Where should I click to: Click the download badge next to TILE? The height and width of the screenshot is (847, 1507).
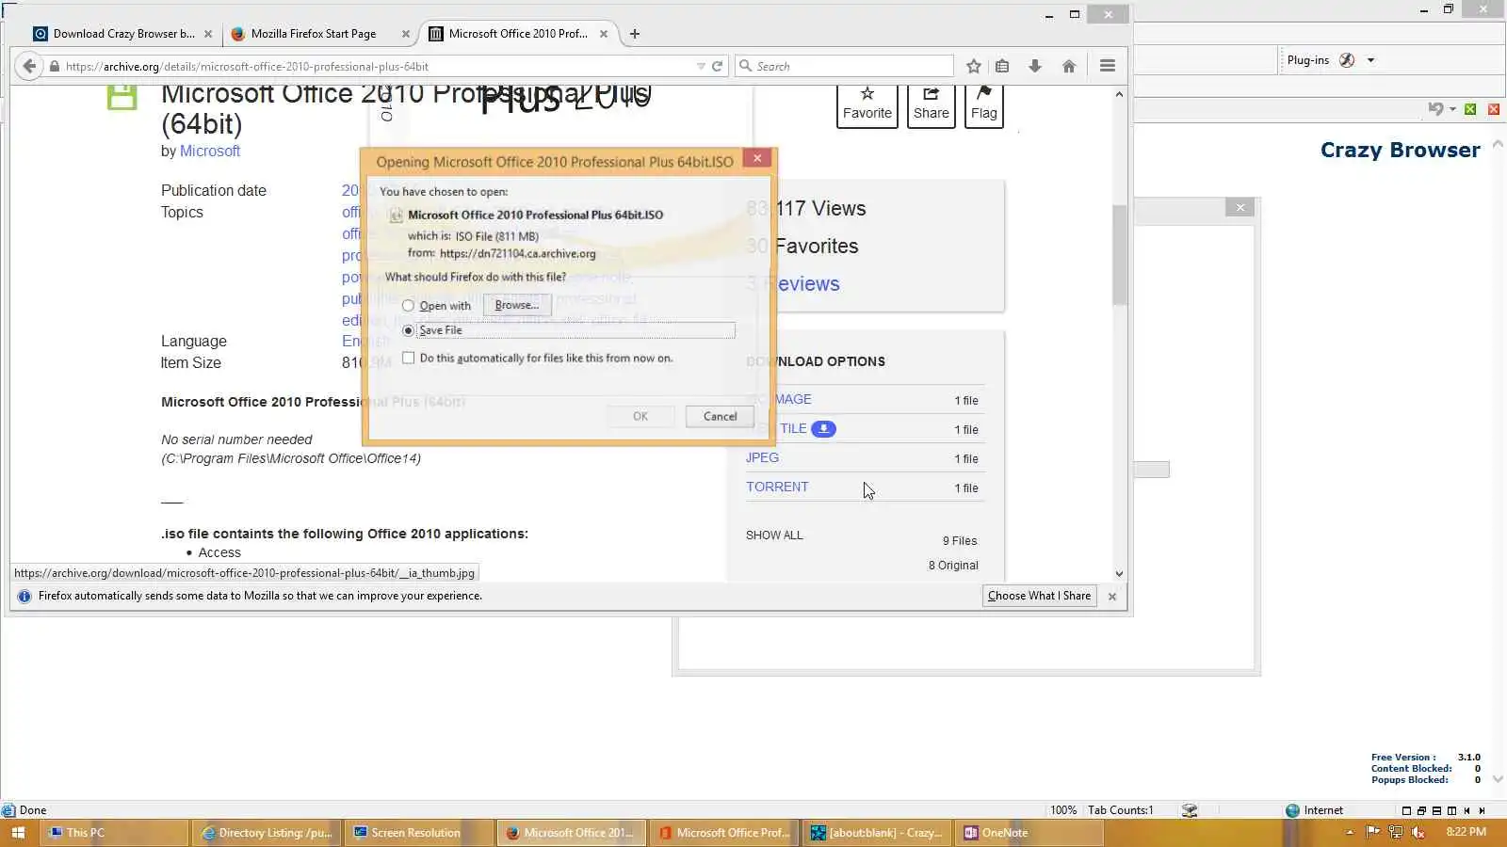point(823,429)
